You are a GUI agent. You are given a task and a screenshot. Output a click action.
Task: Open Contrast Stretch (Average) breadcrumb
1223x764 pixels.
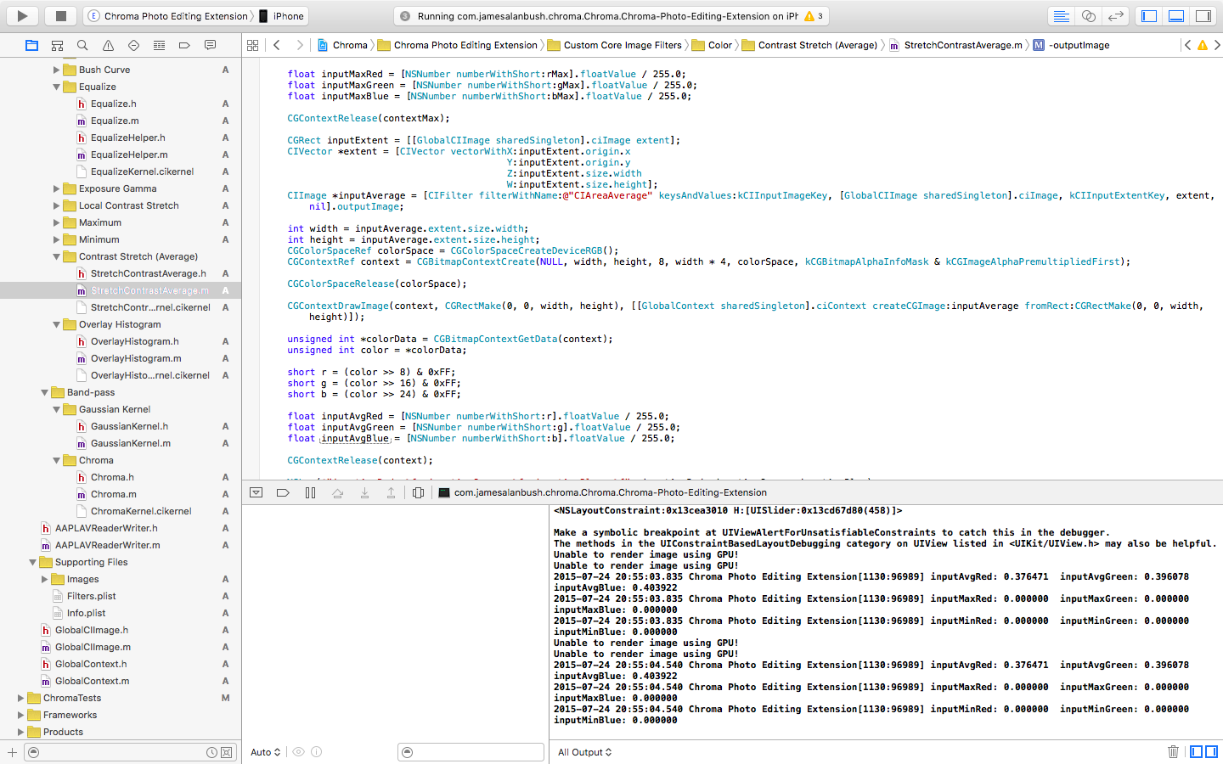tap(809, 45)
